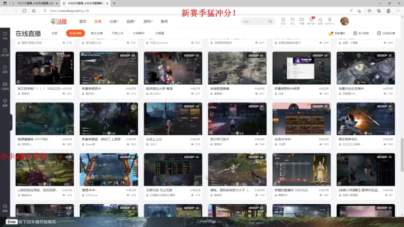Select the 全部 filter tab
The image size is (404, 227).
click(x=55, y=33)
